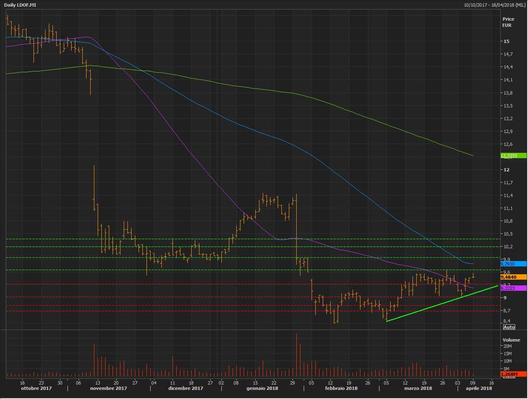The width and height of the screenshot is (528, 399).
Task: Click the 'novembre 2017' month label
Action: click(x=108, y=388)
